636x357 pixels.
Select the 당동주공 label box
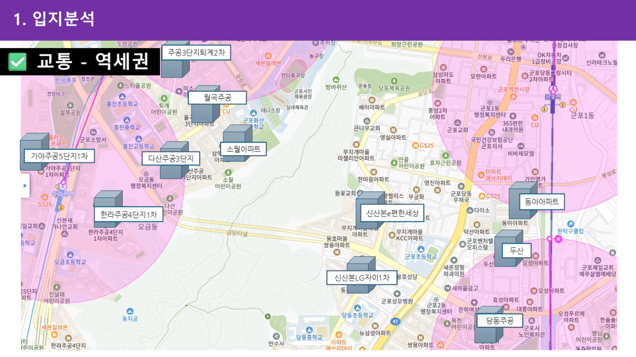(x=499, y=320)
